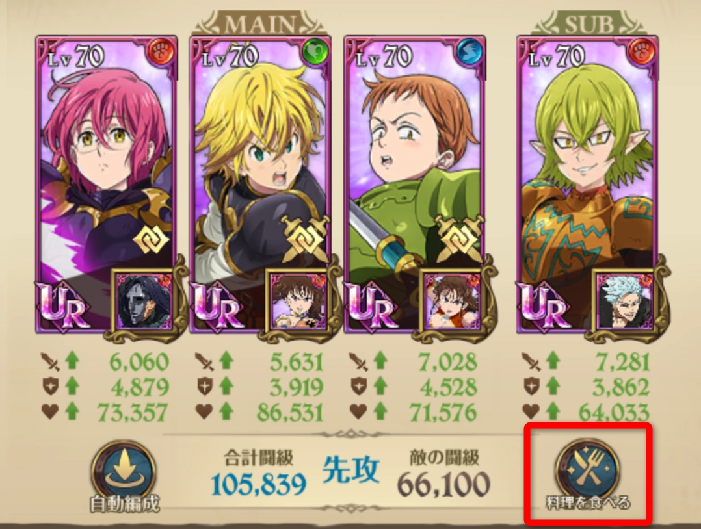Screen dimensions: 701x529
Task: Click the crossed swords emblem on Meliodas card
Action: click(306, 239)
